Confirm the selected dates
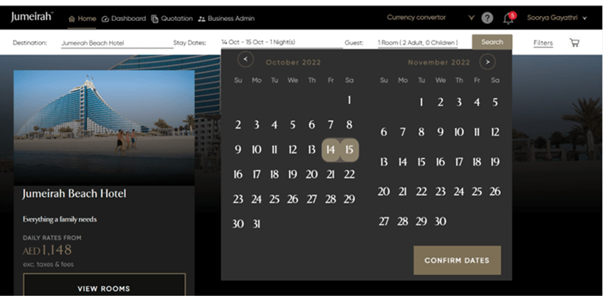603x302 pixels. 457,260
